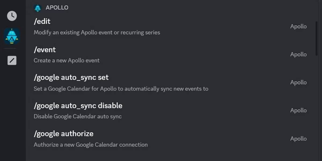The image size is (322, 161).
Task: Click the APOLLO section header text
Action: point(57,8)
